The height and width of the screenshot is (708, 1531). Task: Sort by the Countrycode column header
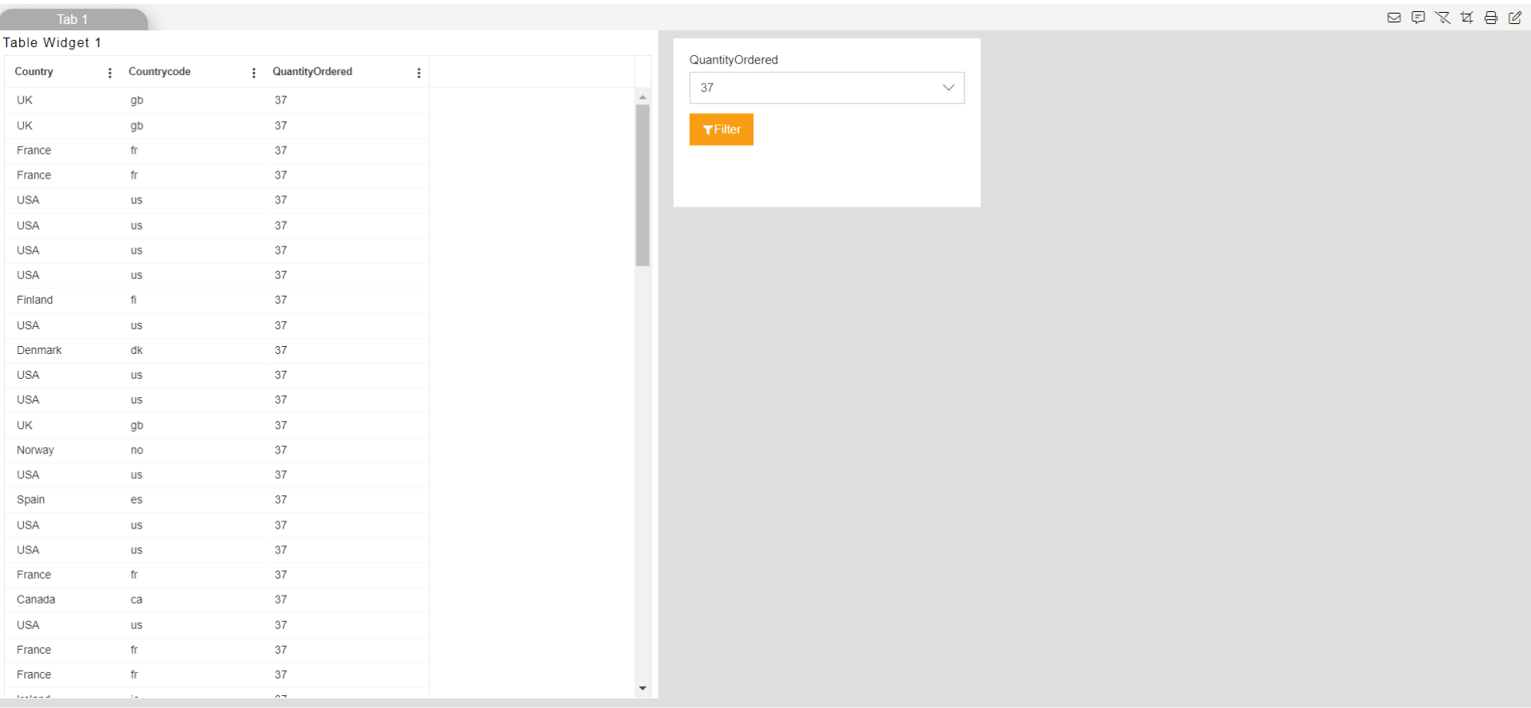[x=159, y=72]
